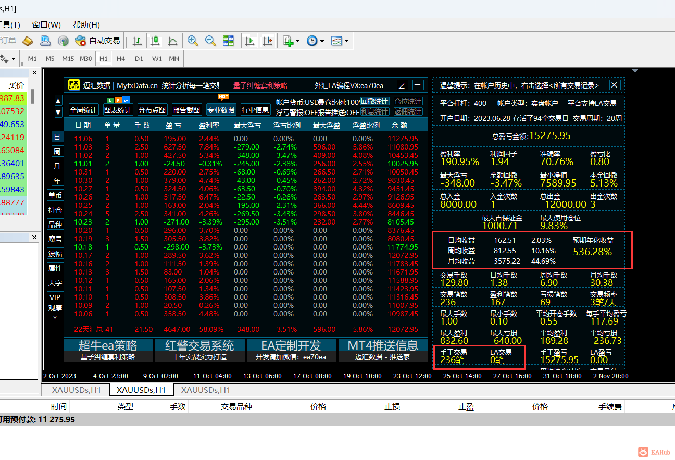Open the 行业信息 view

tap(255, 110)
